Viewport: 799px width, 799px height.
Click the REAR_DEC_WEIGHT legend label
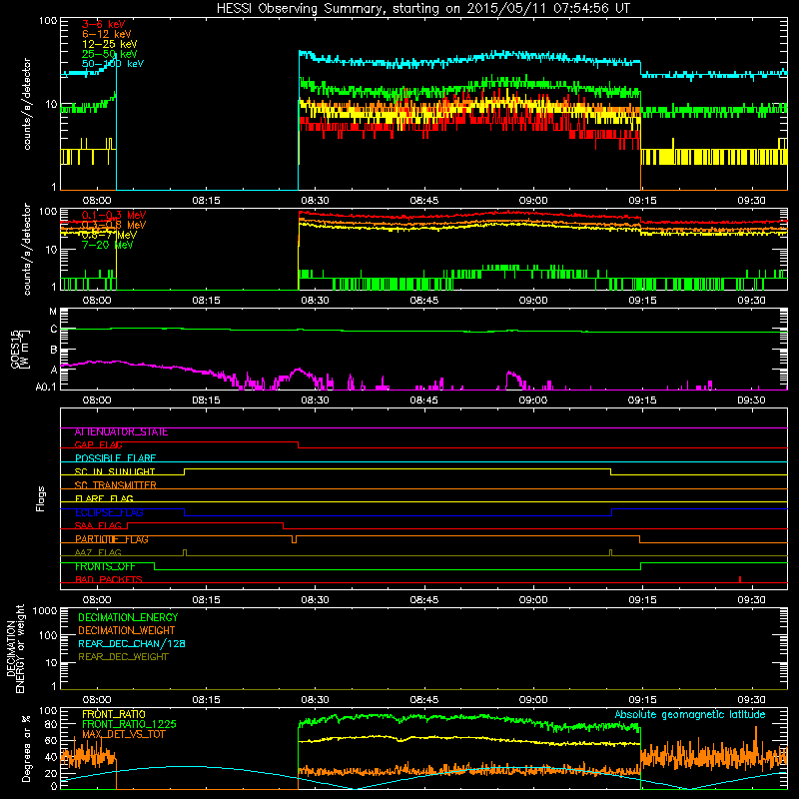[123, 657]
